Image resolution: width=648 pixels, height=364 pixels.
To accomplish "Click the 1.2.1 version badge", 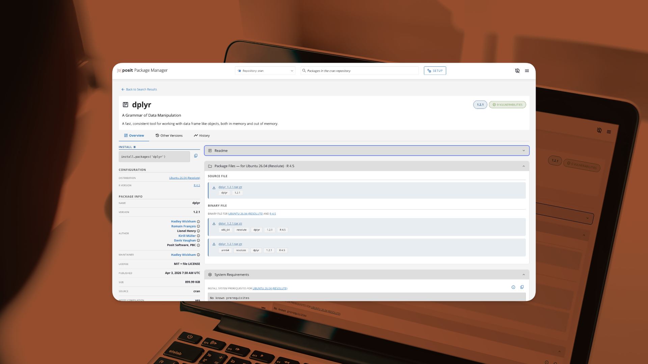I will tap(480, 105).
